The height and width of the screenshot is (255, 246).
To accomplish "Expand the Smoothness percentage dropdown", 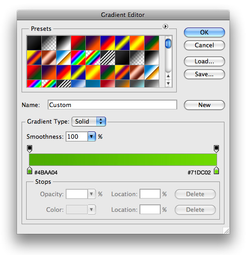I will point(92,136).
